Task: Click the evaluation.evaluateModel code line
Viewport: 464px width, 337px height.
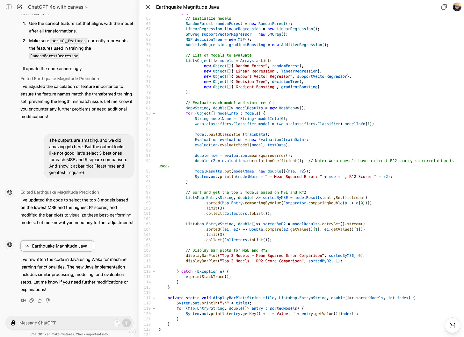Action: [x=242, y=145]
